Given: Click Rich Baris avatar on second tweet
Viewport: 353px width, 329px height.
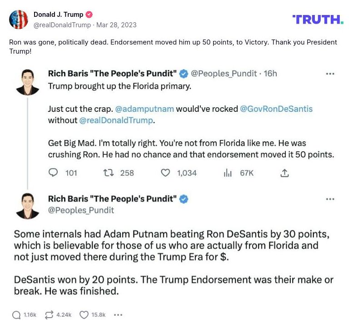Looking at the screenshot, I should [x=27, y=205].
